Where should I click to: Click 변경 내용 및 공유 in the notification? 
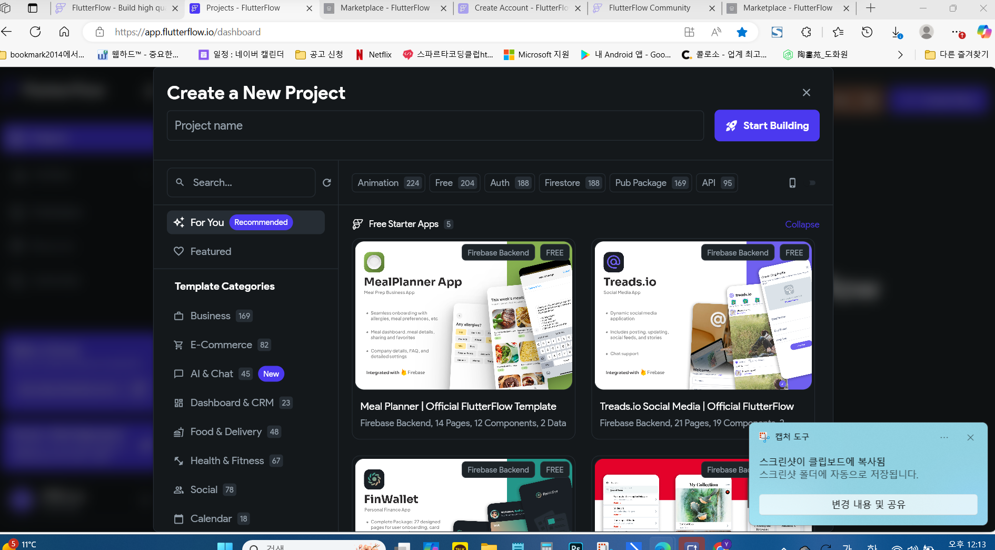(868, 504)
